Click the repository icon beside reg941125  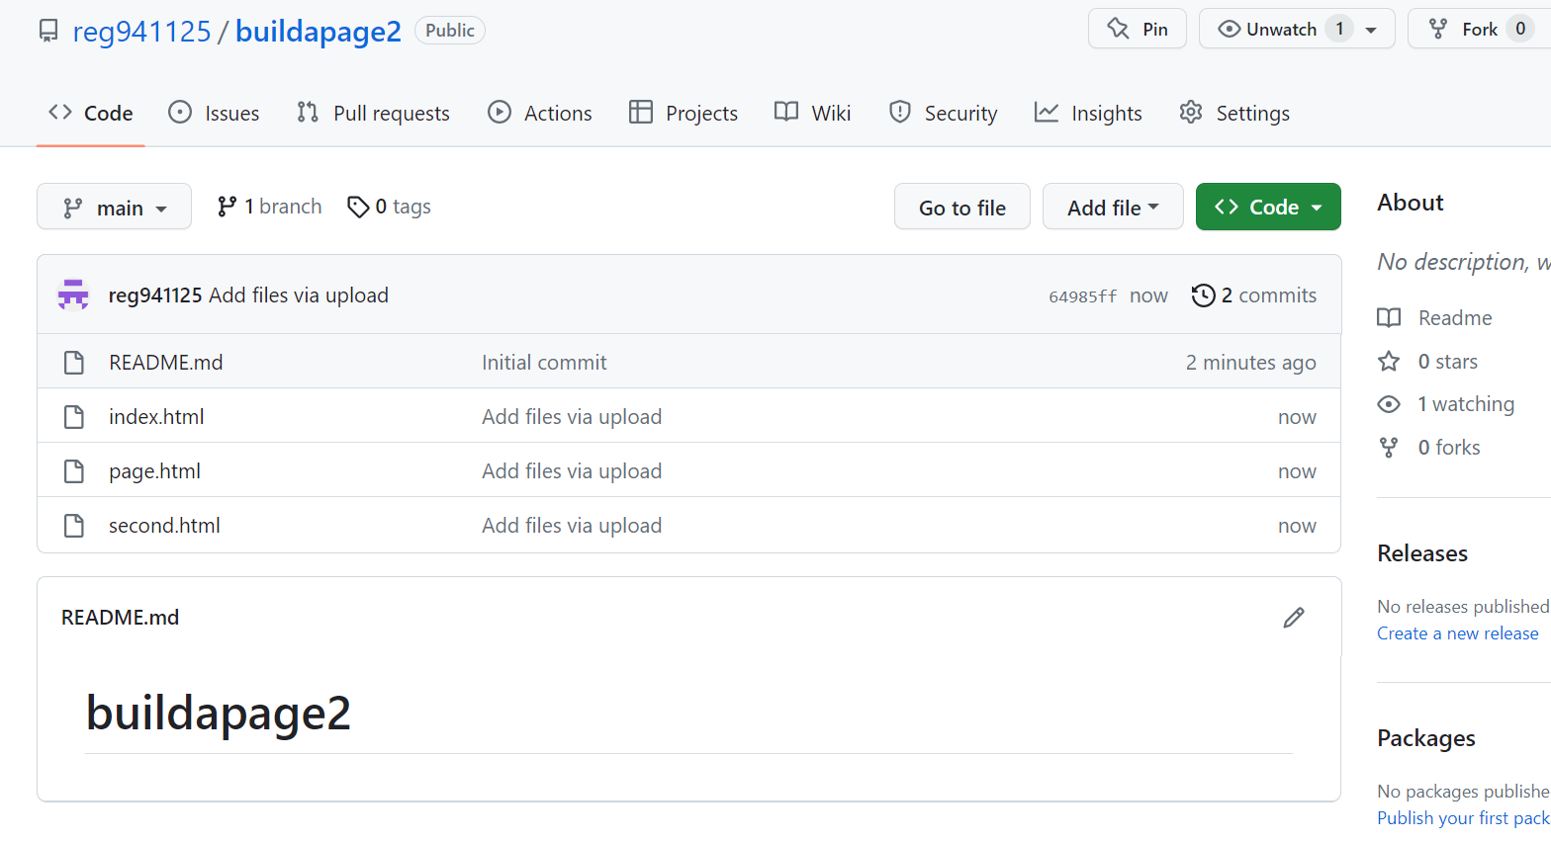coord(48,31)
